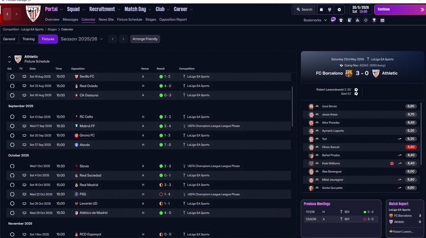Switch to the Training tab
The image size is (426, 238).
pyautogui.click(x=29, y=39)
